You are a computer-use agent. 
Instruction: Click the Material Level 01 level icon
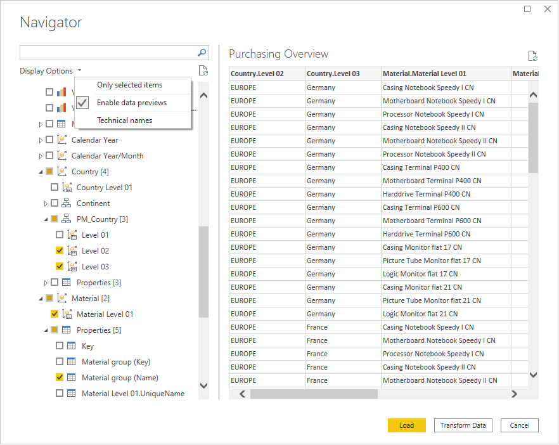(x=67, y=314)
